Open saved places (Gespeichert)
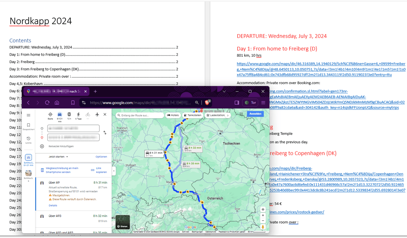Screen dimensions: 407x238 (29, 127)
